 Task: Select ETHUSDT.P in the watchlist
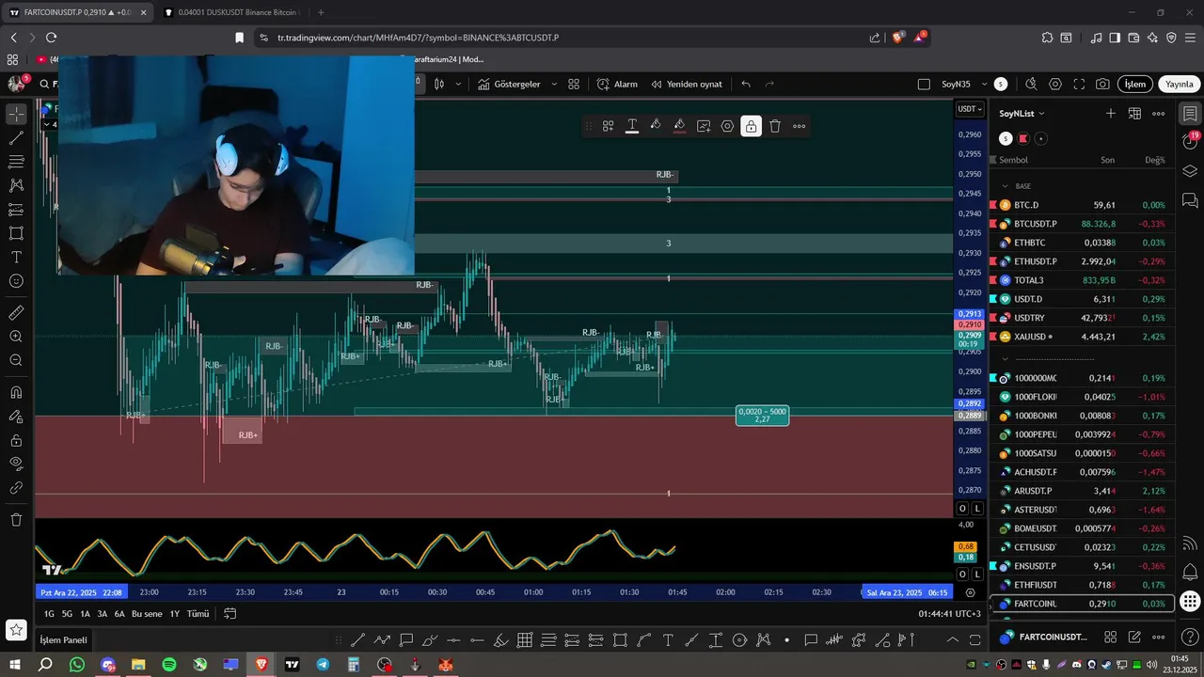point(1082,261)
